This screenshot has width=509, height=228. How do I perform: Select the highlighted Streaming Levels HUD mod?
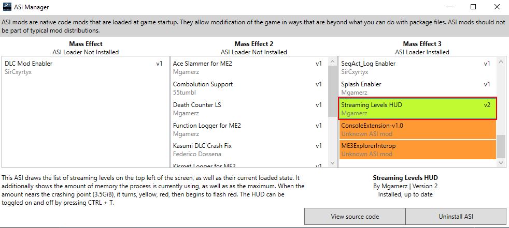coord(418,109)
